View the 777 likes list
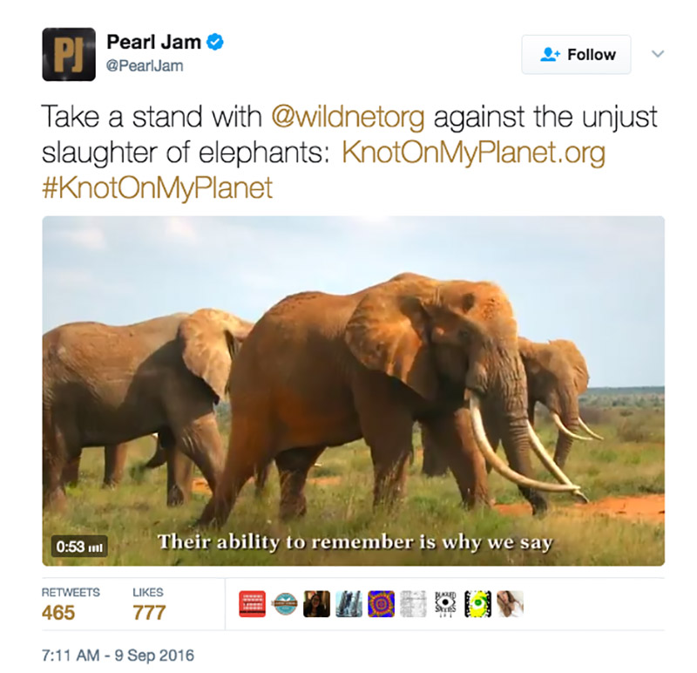Viewport: 697px width, 673px height. pos(149,604)
